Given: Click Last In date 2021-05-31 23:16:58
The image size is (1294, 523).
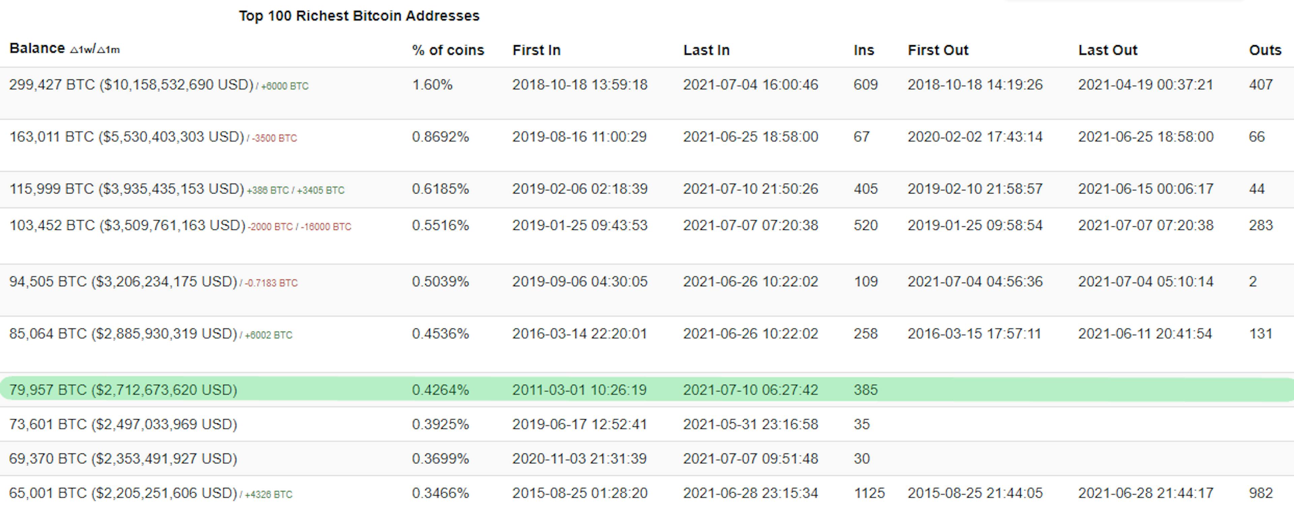Looking at the screenshot, I should [750, 424].
